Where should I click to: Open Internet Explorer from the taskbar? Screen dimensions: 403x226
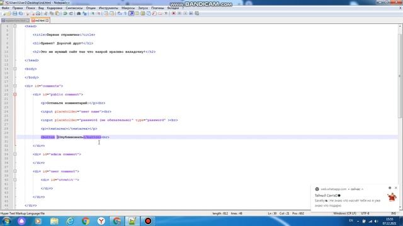tap(70, 221)
